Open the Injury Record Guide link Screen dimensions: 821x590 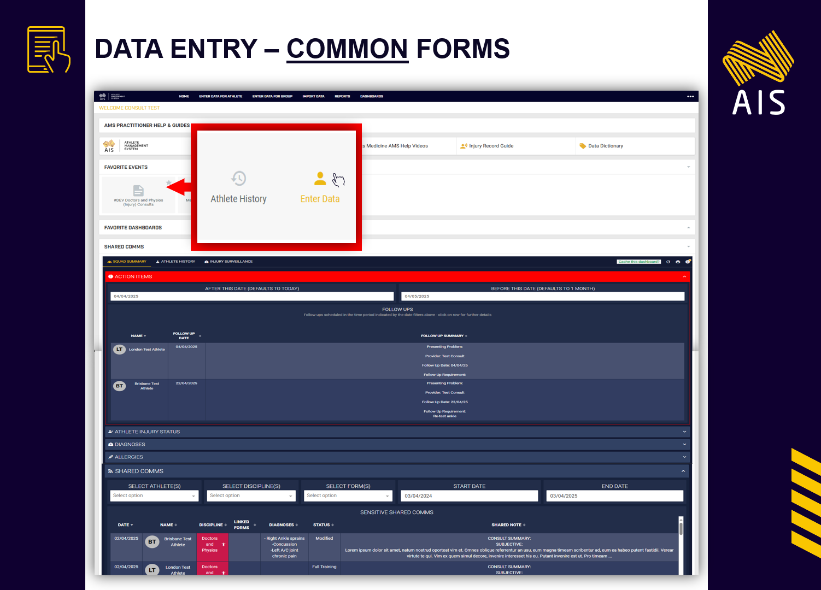tap(491, 146)
